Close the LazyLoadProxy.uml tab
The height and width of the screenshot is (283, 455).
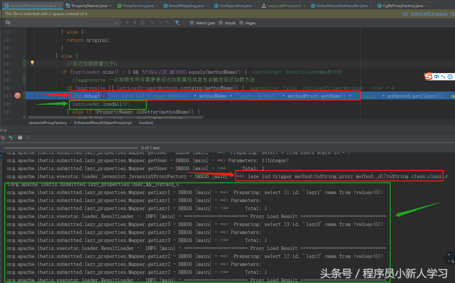[x=304, y=6]
